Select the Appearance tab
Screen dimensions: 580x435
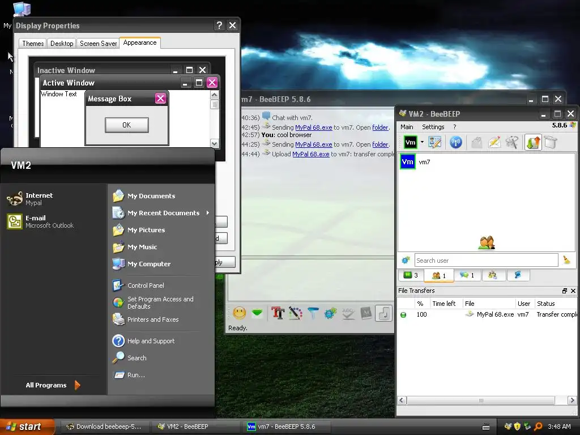(x=140, y=42)
